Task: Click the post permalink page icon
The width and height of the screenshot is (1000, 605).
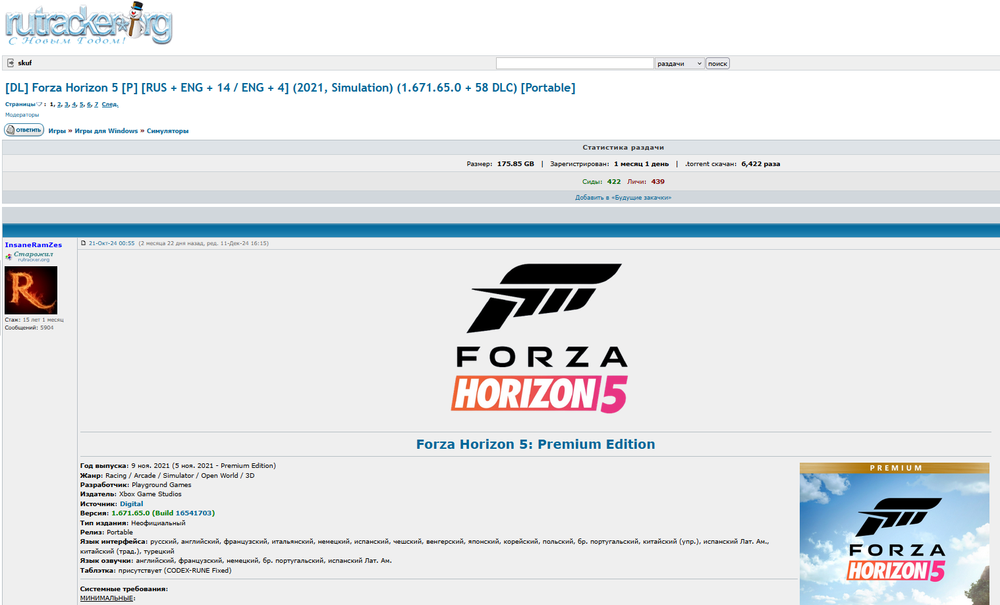Action: coord(84,243)
